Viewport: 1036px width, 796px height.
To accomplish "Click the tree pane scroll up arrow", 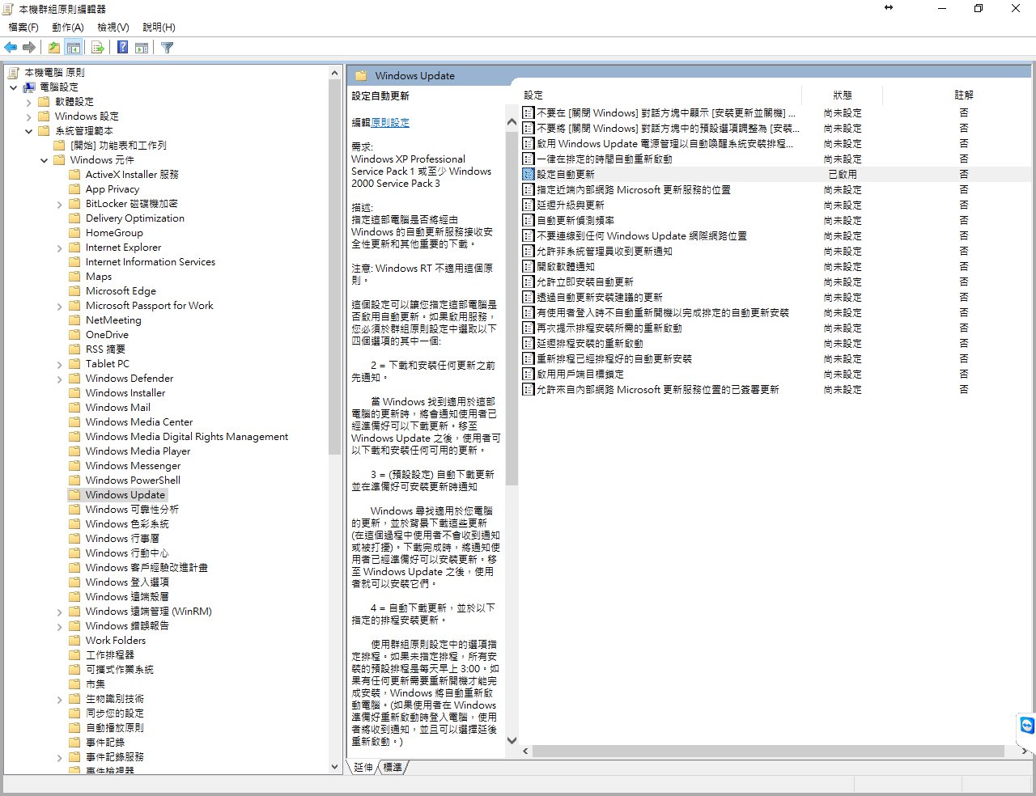I will (335, 73).
